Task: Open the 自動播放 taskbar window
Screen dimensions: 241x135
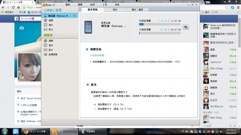Action: (x=92, y=131)
